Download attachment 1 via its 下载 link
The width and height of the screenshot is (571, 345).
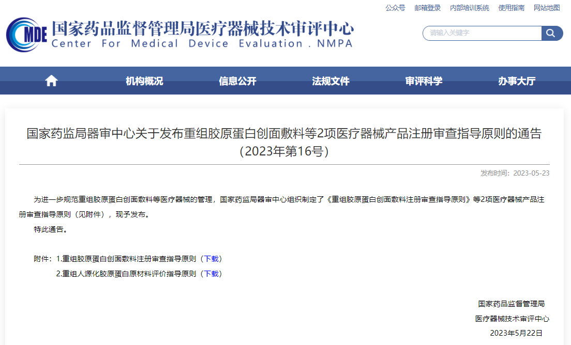coord(213,258)
